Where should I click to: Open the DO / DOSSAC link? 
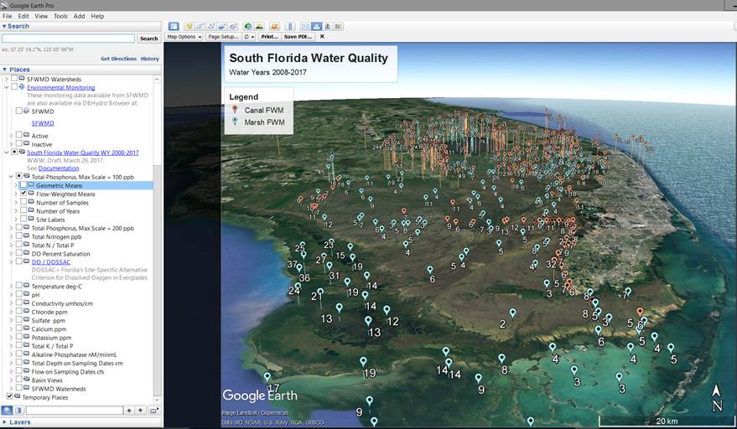coord(51,261)
